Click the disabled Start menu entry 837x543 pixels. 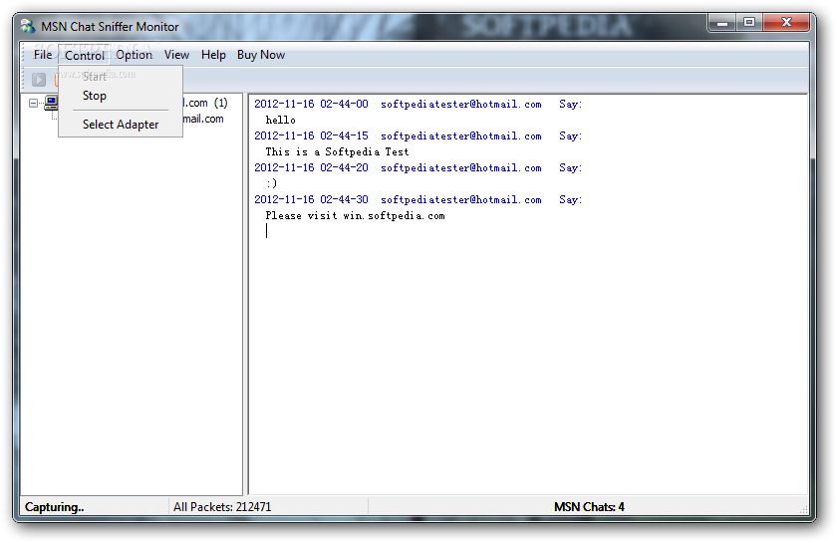(x=95, y=77)
